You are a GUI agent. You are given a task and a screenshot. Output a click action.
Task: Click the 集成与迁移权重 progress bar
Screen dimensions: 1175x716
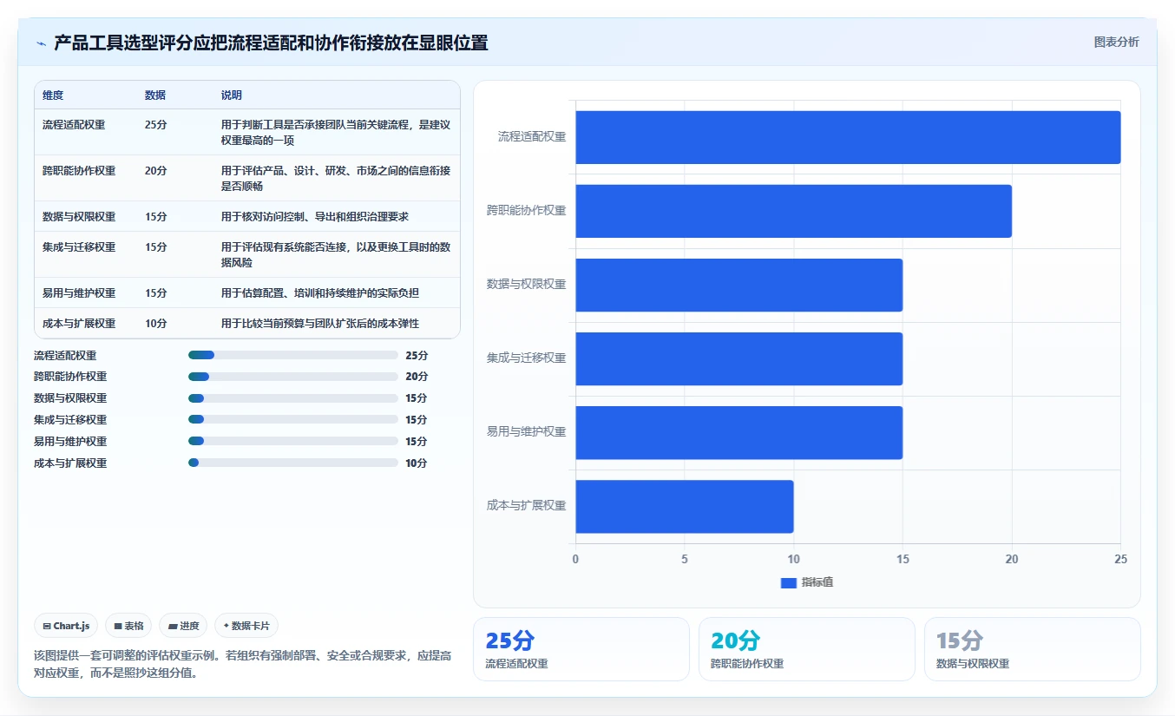tap(293, 419)
